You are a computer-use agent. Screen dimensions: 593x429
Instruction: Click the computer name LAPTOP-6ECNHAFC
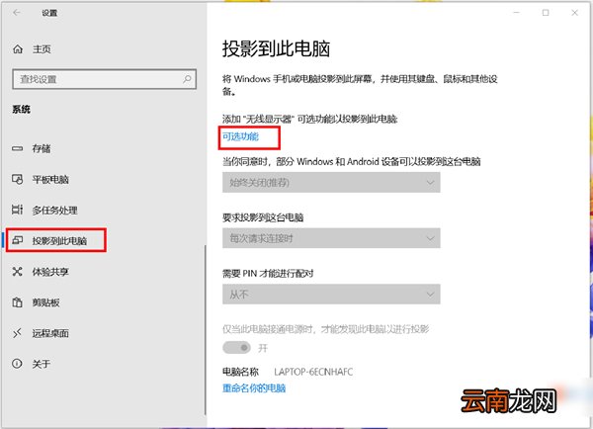pos(313,372)
